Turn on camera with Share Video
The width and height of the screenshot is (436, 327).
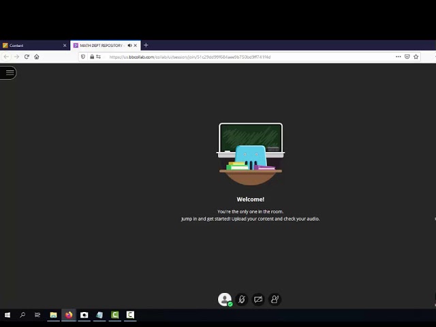click(x=258, y=300)
